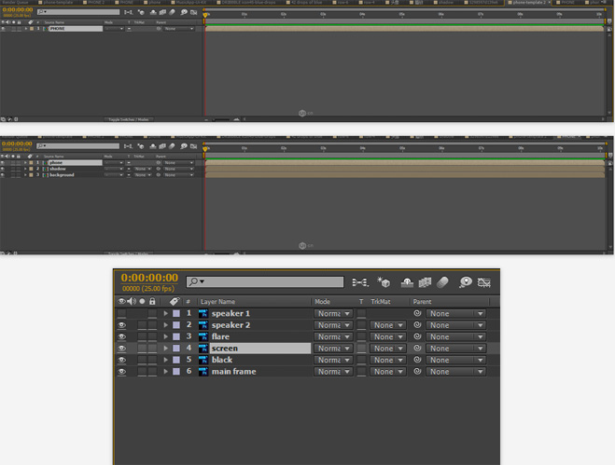Open the Graph Editor icon

484,281
